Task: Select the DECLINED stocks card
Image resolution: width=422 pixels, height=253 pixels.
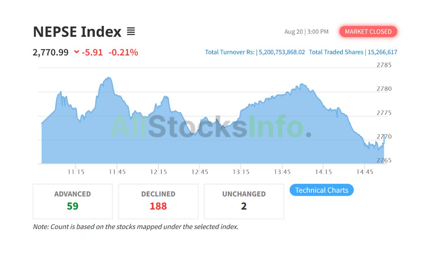Action: tap(158, 201)
